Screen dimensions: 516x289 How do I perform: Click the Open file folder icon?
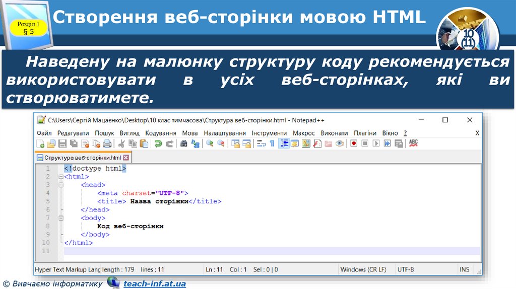pyautogui.click(x=51, y=143)
